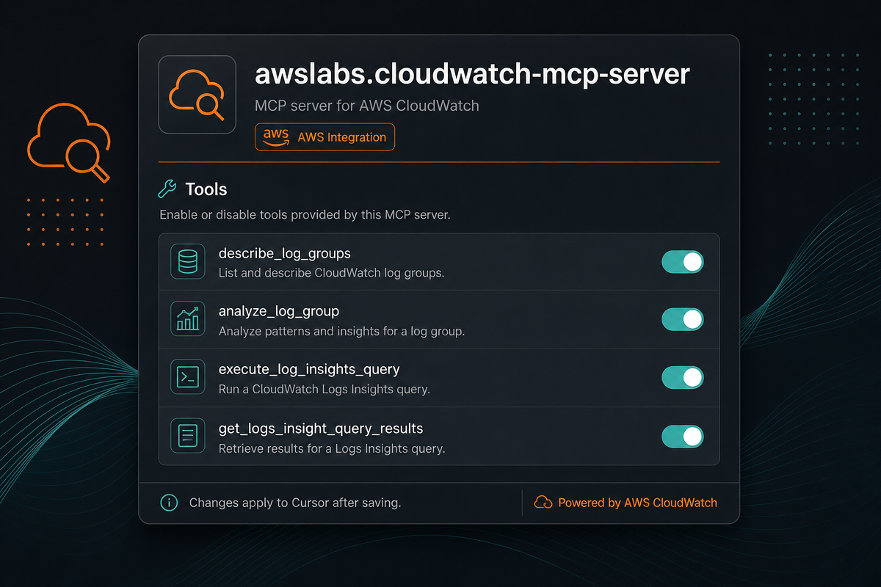The image size is (881, 587).
Task: Click the large orange cloud magnifier icon outside the panel
Action: pyautogui.click(x=69, y=143)
